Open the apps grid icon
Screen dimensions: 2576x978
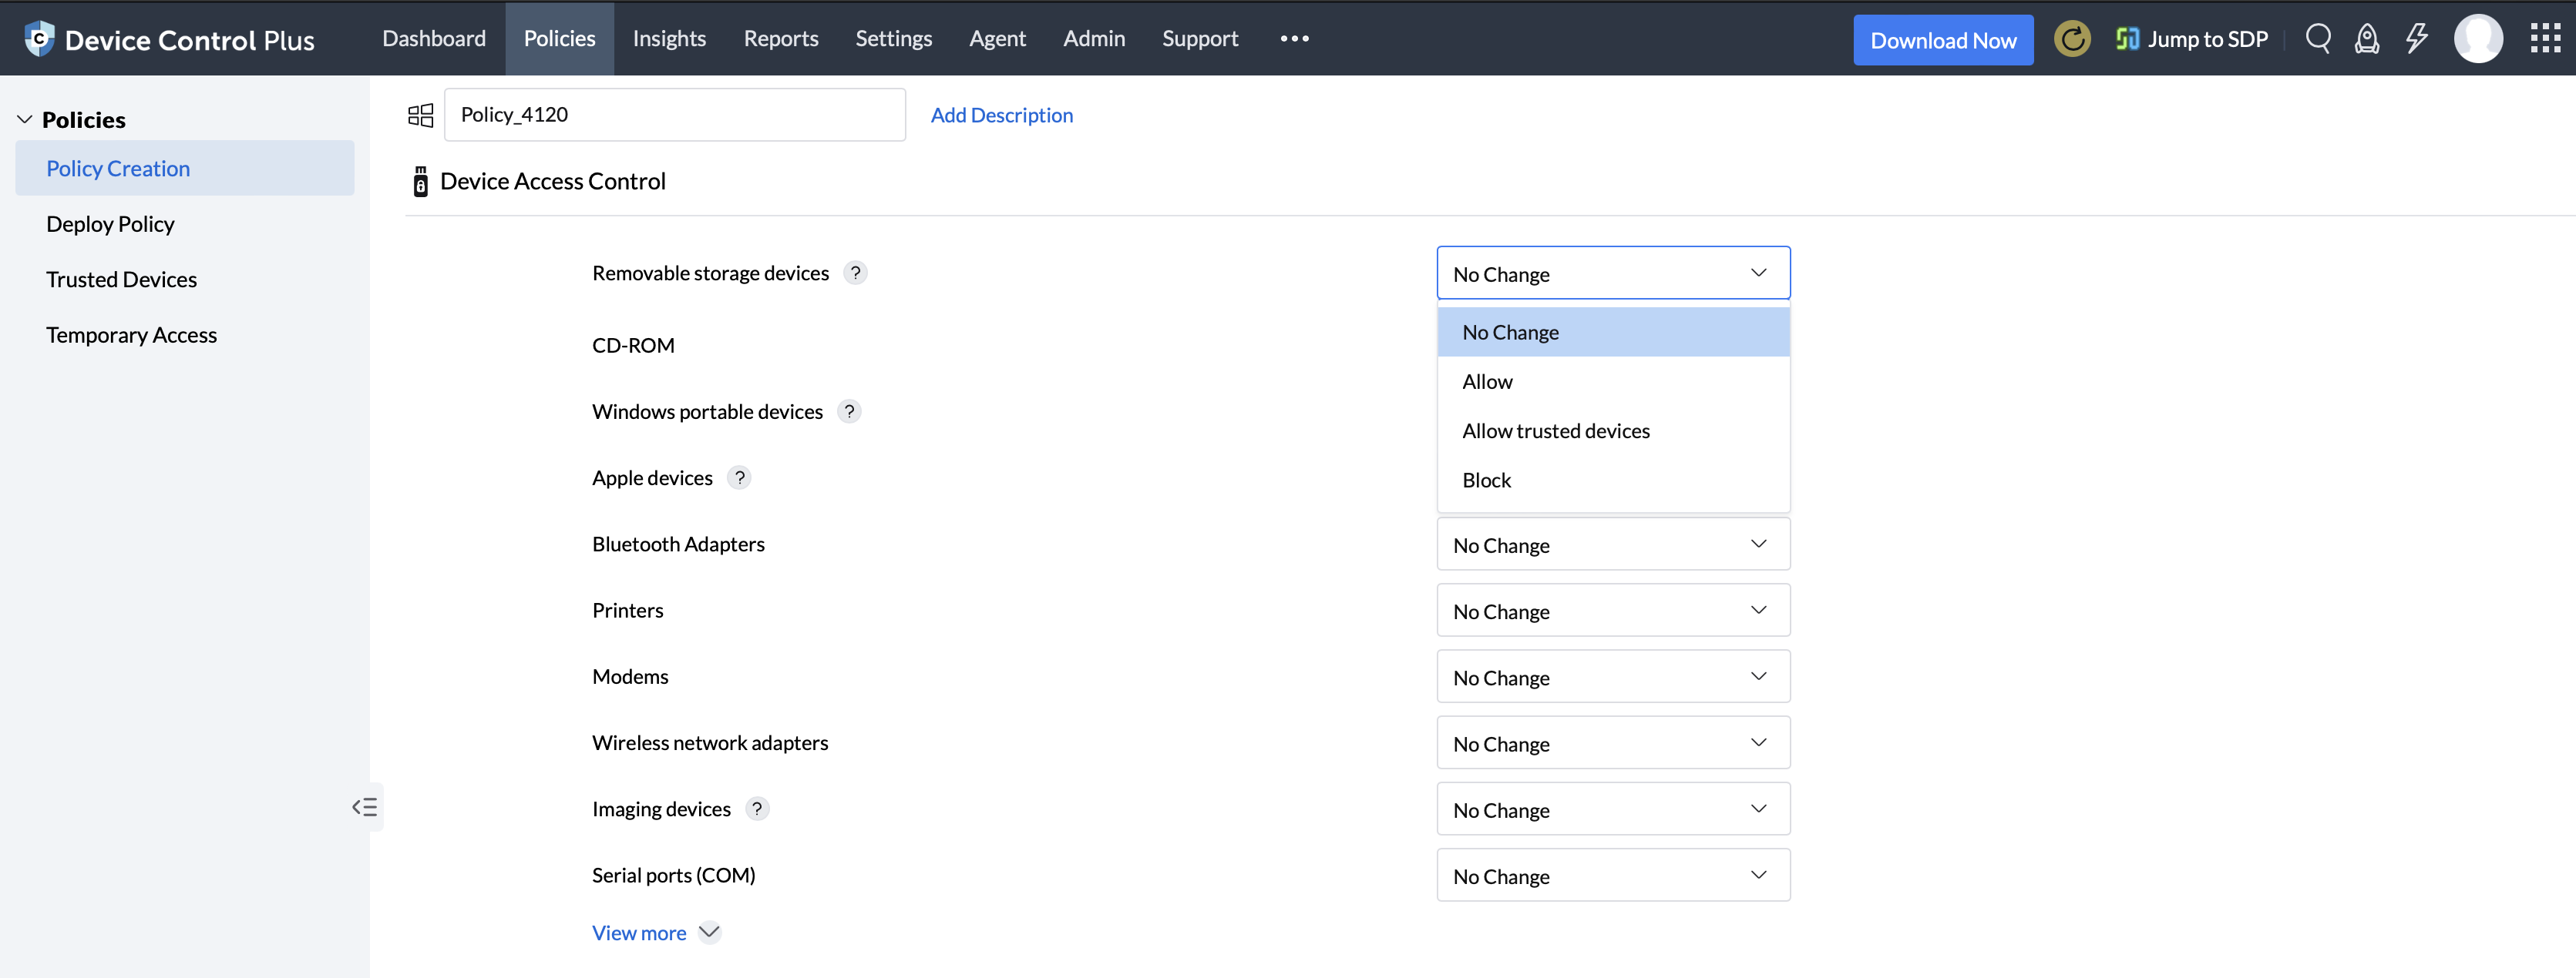[2545, 39]
